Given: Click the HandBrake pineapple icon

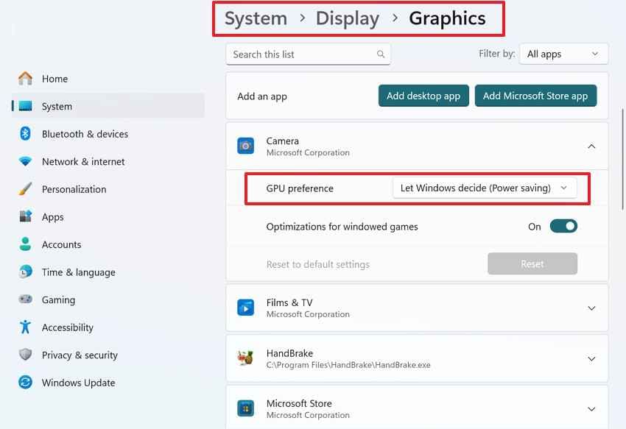Looking at the screenshot, I should [245, 358].
